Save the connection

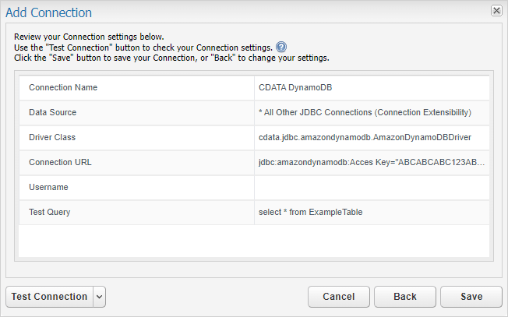[x=471, y=297]
